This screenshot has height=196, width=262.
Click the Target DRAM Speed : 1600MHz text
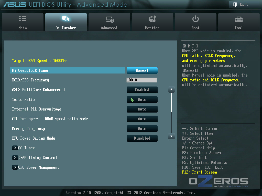coord(40,61)
